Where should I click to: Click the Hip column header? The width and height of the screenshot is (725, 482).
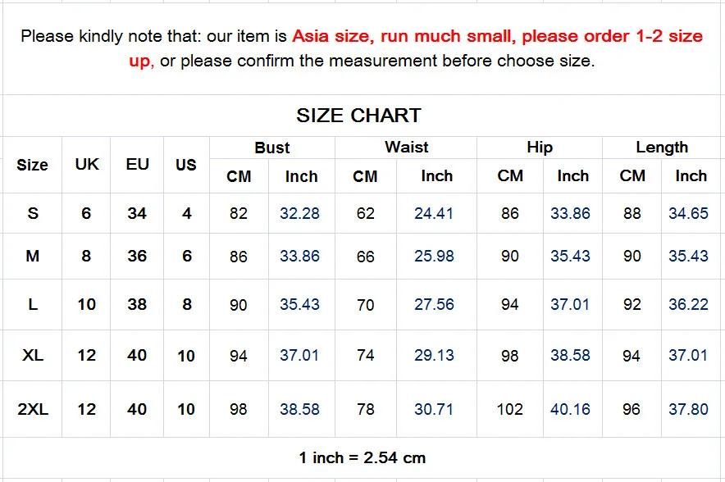pos(540,148)
